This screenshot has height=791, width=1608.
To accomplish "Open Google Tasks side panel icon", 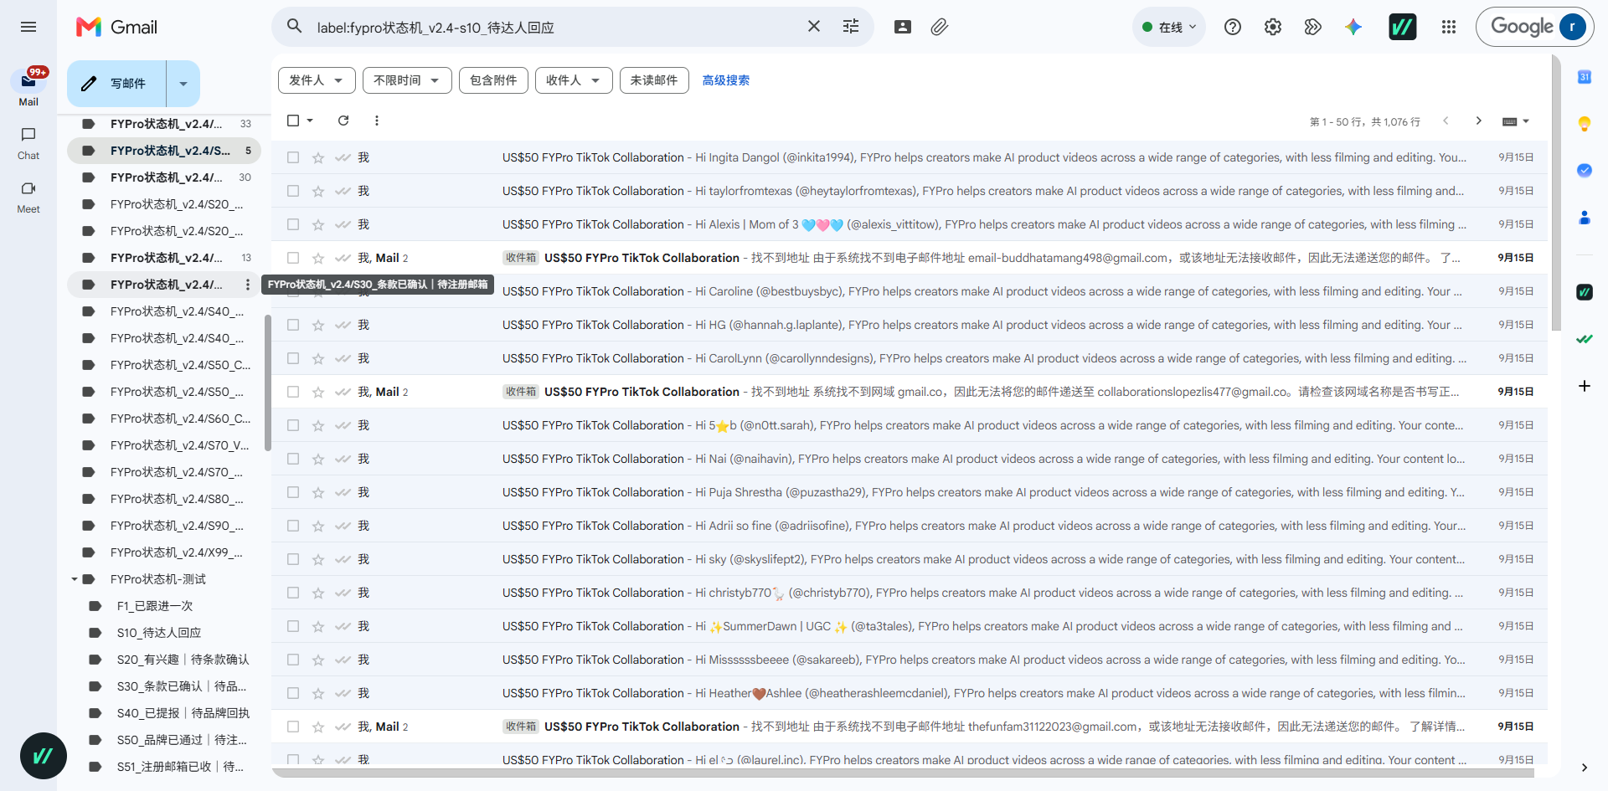I will (x=1585, y=171).
